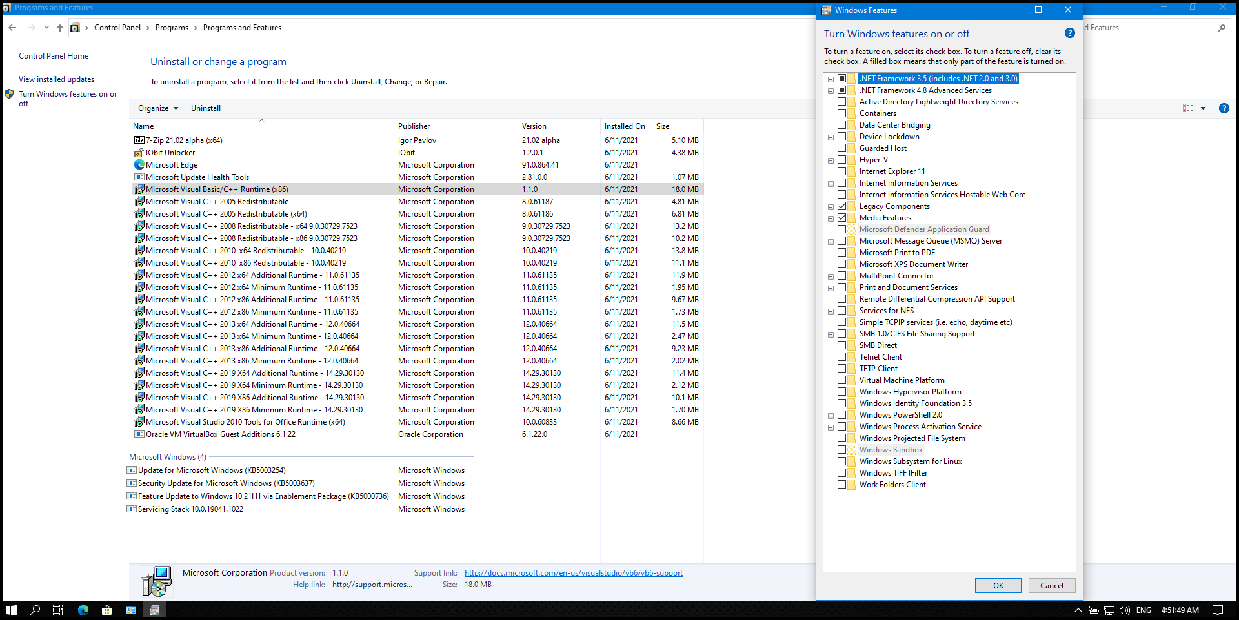Uncheck Legacy Components feature
1239x620 pixels.
841,206
